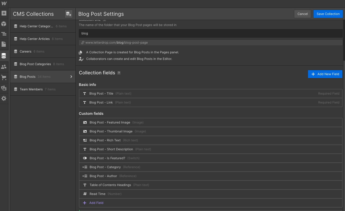Expand the Blog Posts collection
Image resolution: width=345 pixels, height=211 pixels.
[x=71, y=76]
